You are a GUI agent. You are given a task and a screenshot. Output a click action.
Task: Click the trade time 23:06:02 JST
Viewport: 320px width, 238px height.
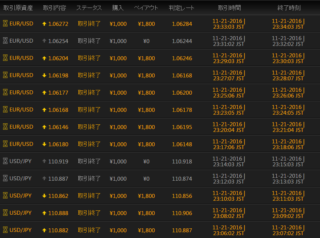pyautogui.click(x=229, y=233)
